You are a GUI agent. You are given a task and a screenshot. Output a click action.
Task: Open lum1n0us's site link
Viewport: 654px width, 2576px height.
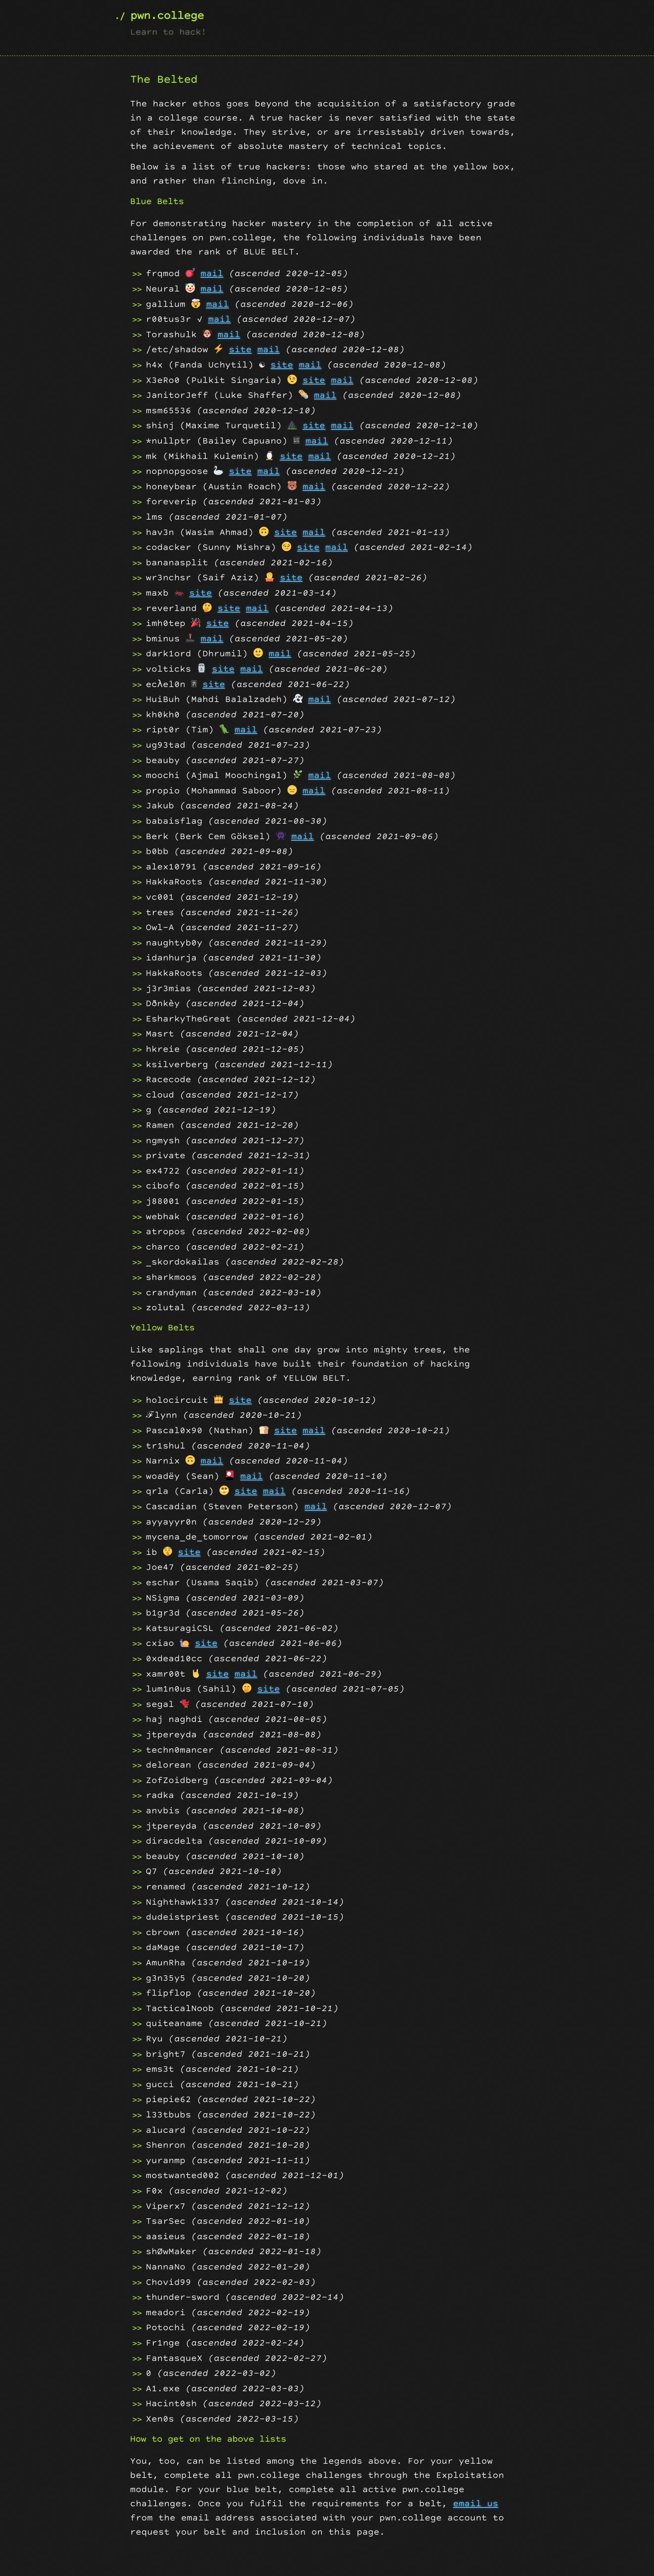[x=268, y=1689]
